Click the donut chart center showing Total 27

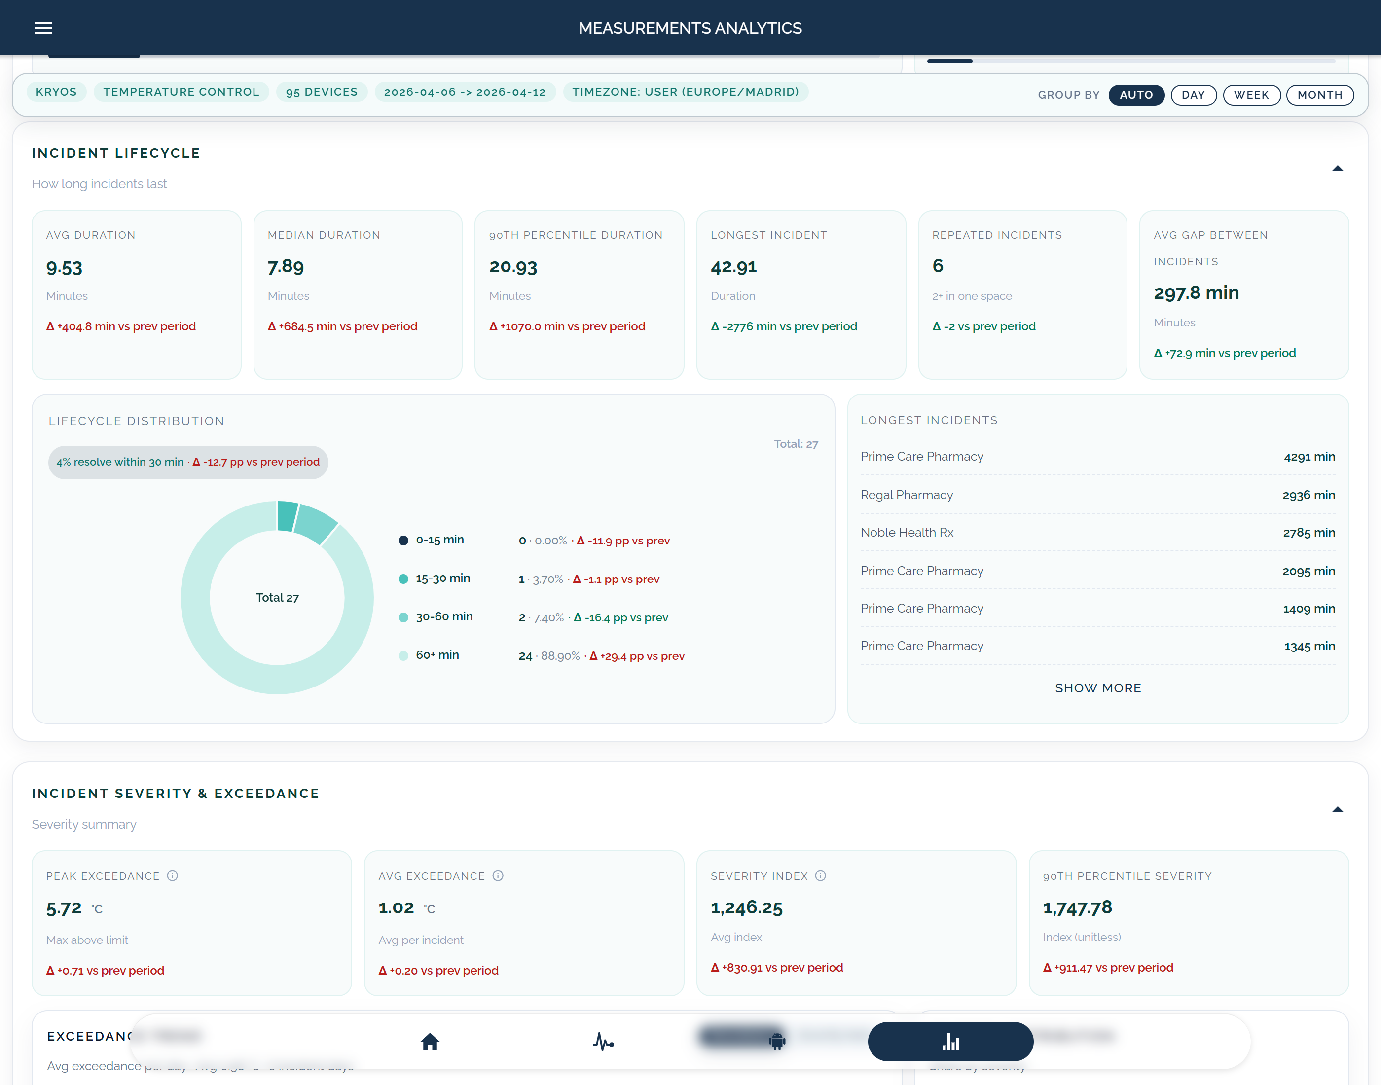click(277, 597)
